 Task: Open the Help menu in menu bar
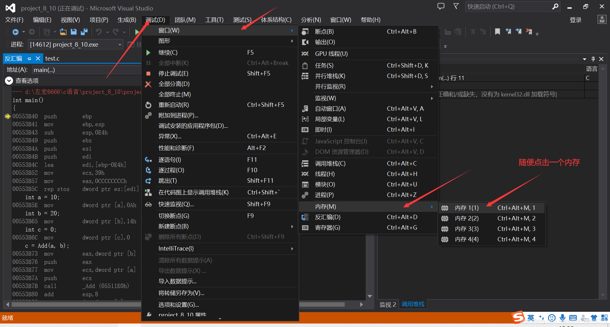coord(370,20)
